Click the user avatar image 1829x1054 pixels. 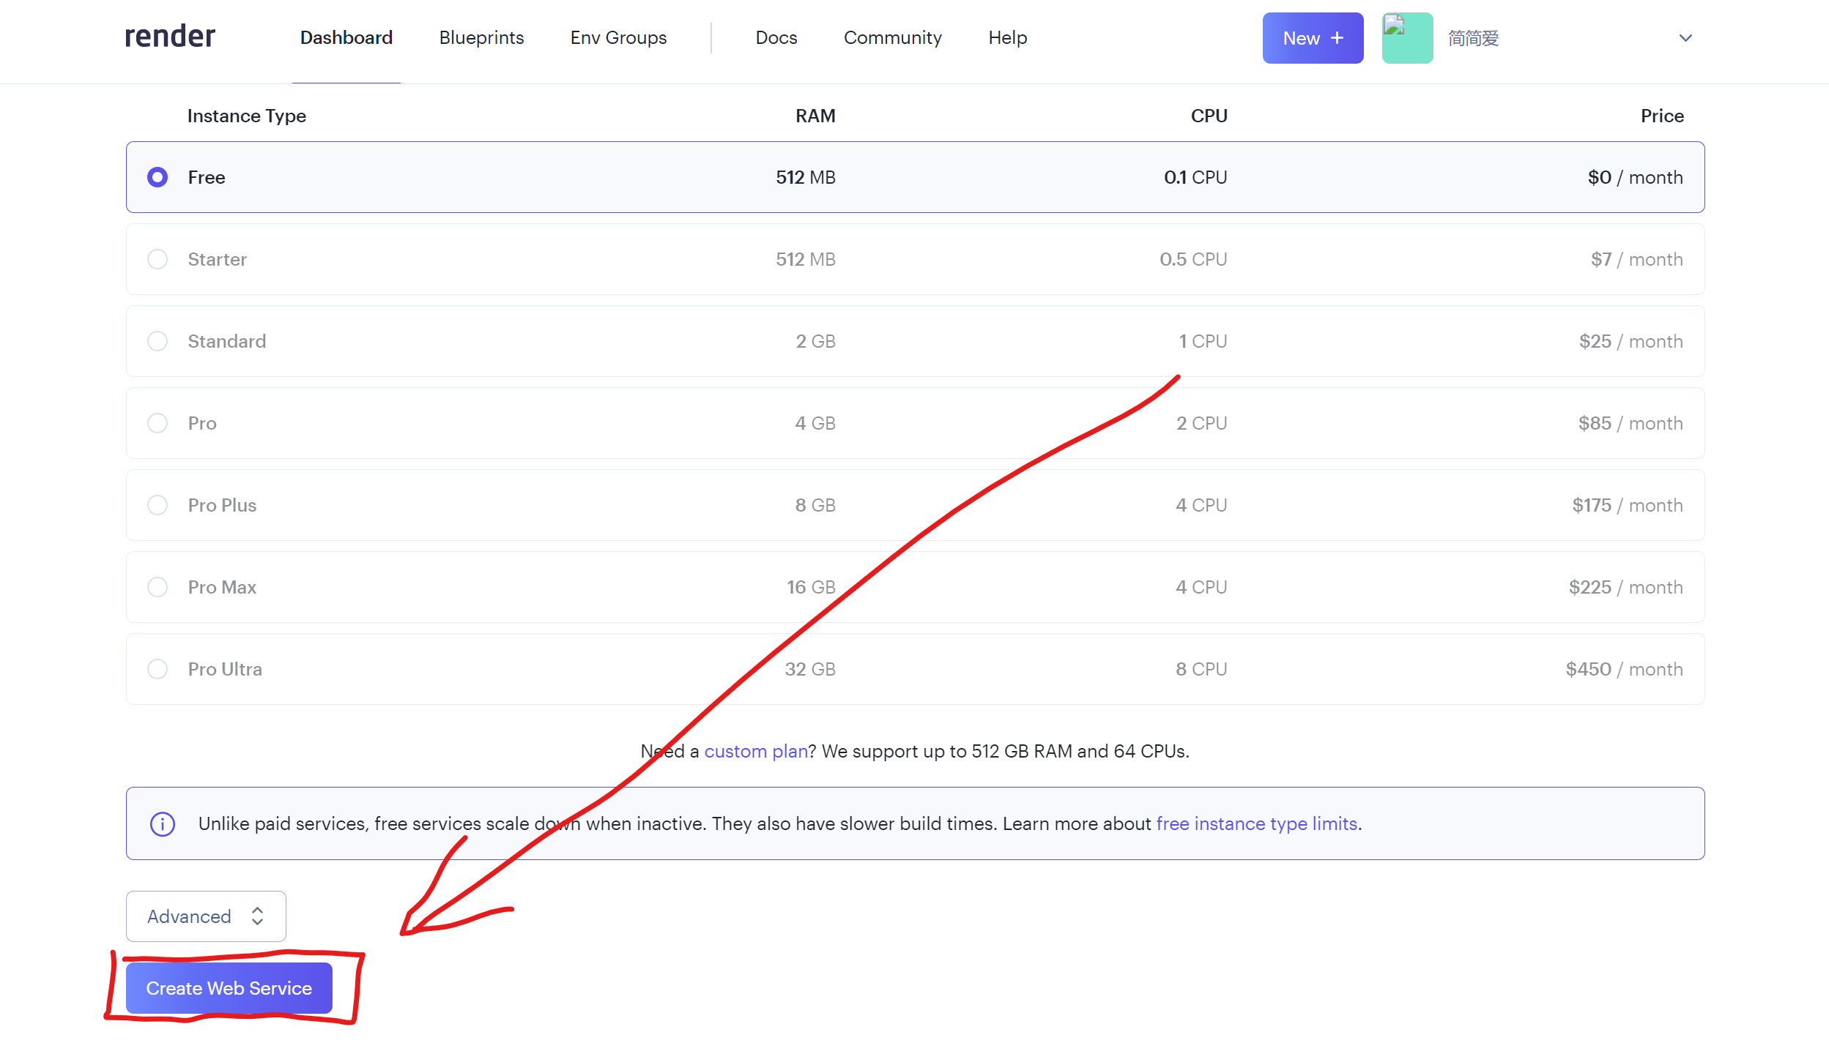[x=1407, y=38]
